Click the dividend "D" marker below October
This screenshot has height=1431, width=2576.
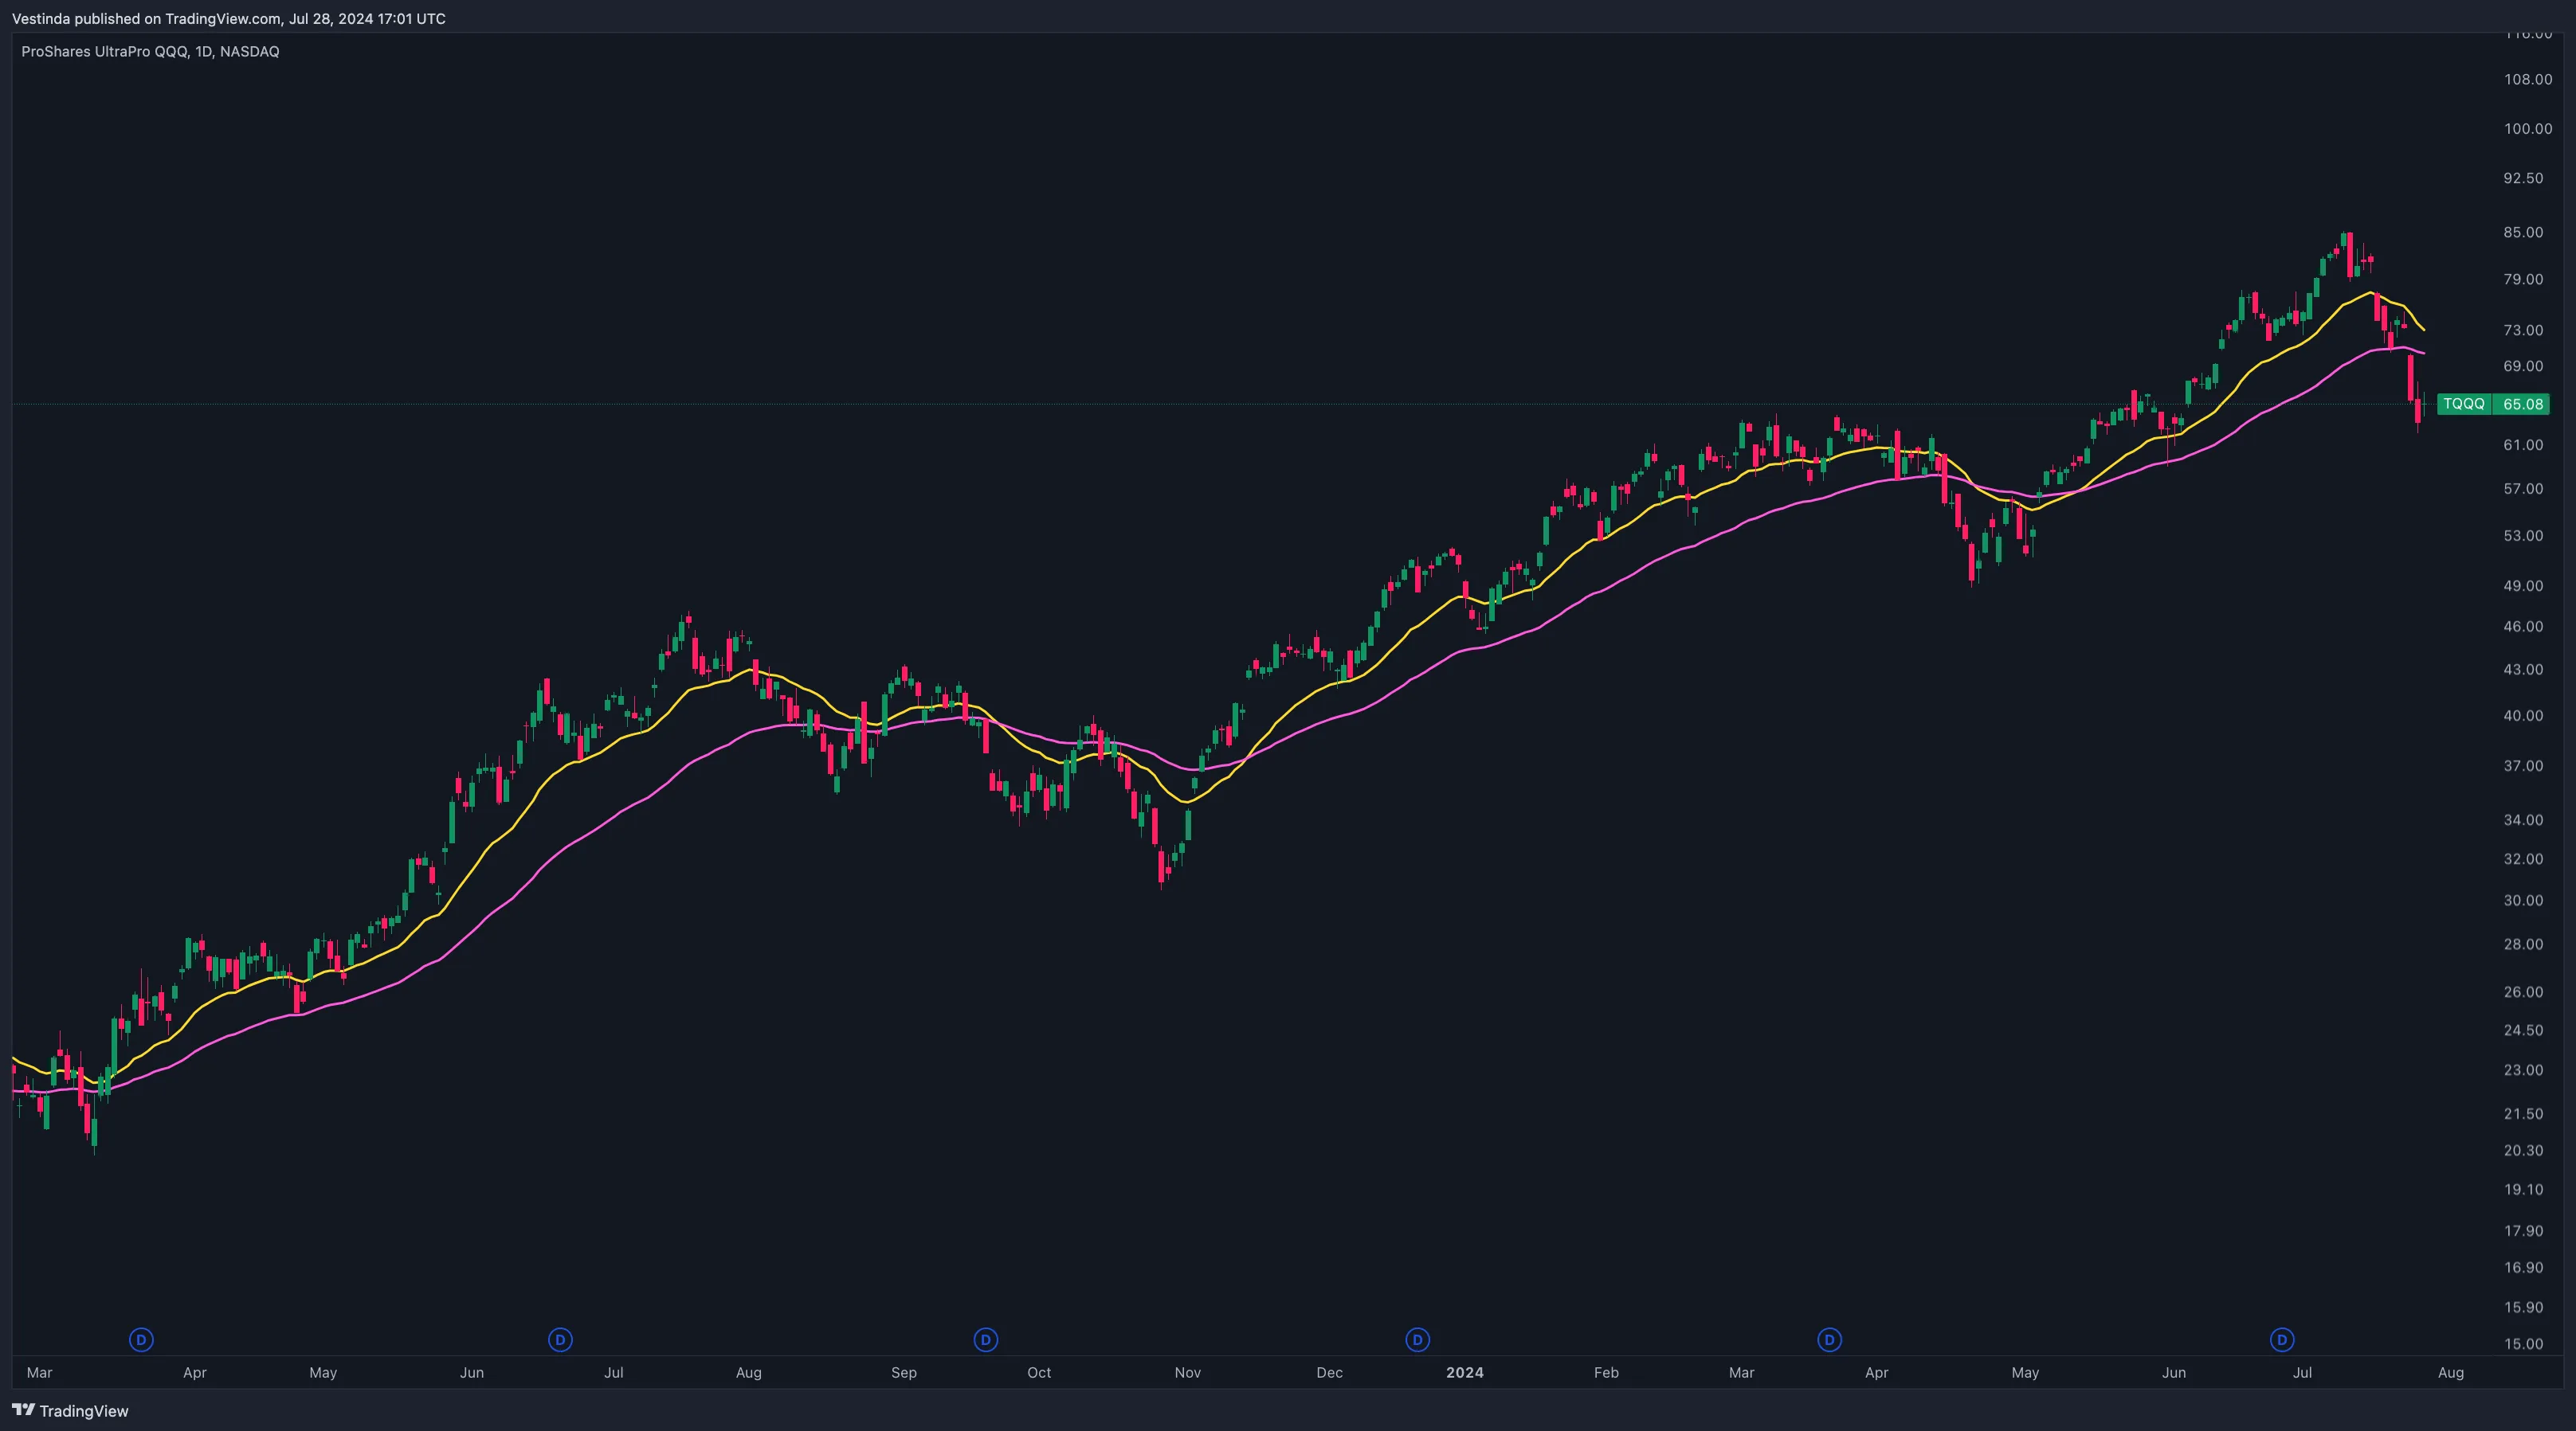986,1341
